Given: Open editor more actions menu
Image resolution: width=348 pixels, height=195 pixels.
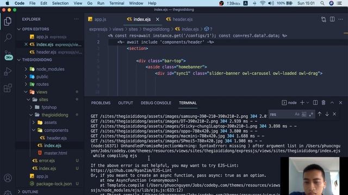Looking at the screenshot, I should (341, 19).
